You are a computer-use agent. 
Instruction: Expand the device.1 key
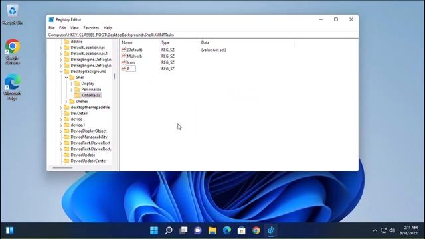[61, 125]
